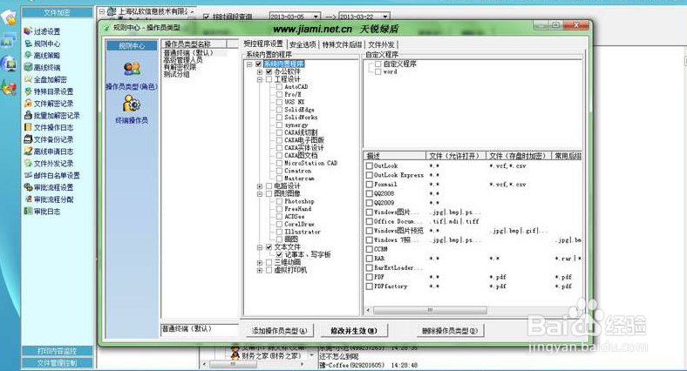Image resolution: width=687 pixels, height=371 pixels.
Task: Click the map-pin icon on far-left strip
Action: tap(9, 88)
